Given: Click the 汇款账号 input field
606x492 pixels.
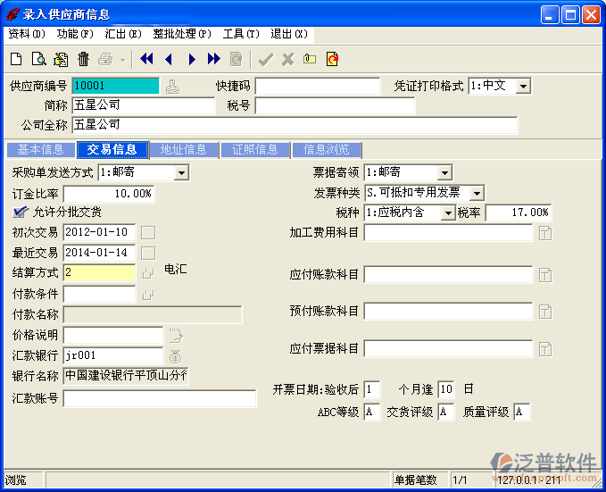Looking at the screenshot, I should tap(160, 398).
